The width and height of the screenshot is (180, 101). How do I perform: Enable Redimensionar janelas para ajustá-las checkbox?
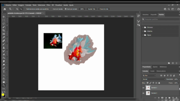[25, 9]
